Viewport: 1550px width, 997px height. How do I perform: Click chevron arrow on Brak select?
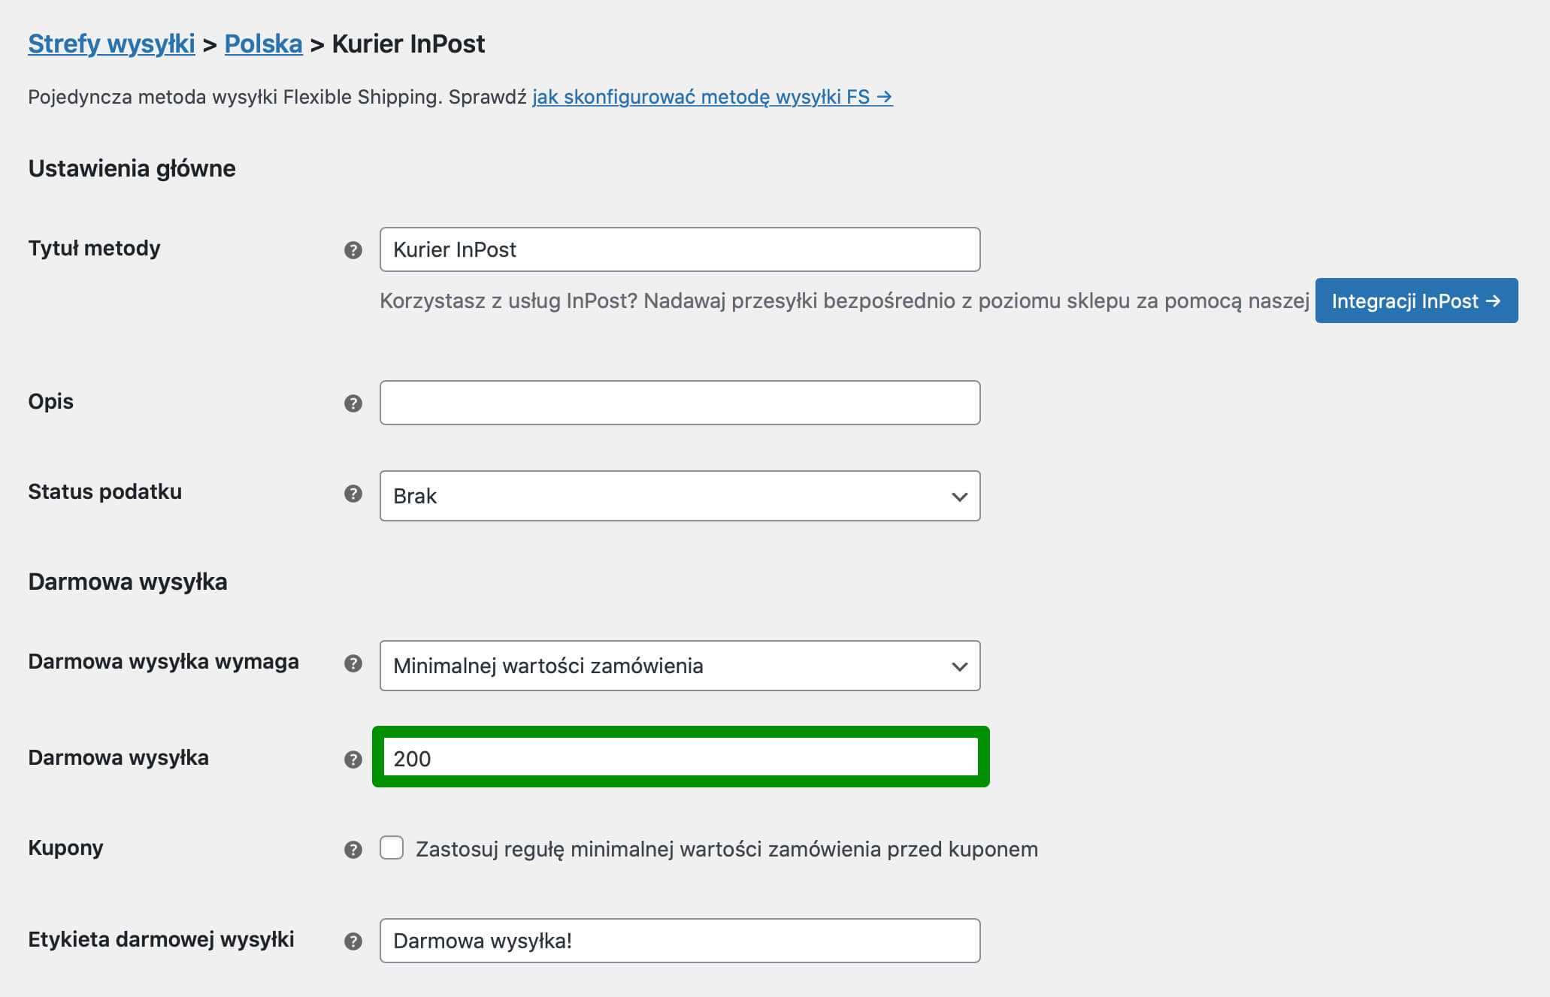(x=959, y=497)
